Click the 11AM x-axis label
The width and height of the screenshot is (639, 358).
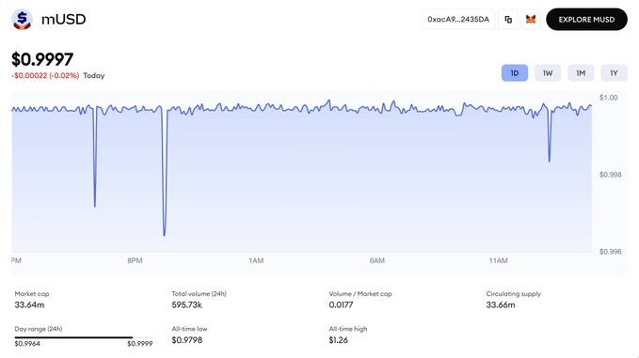tap(499, 260)
